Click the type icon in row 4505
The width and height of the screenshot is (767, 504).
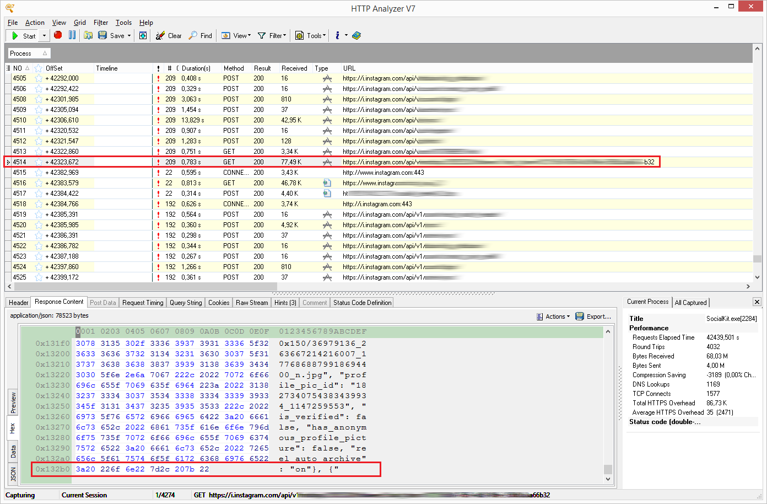pyautogui.click(x=327, y=78)
